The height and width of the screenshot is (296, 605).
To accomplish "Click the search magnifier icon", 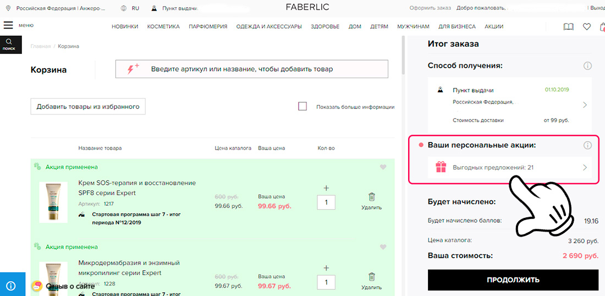I will click(x=9, y=42).
